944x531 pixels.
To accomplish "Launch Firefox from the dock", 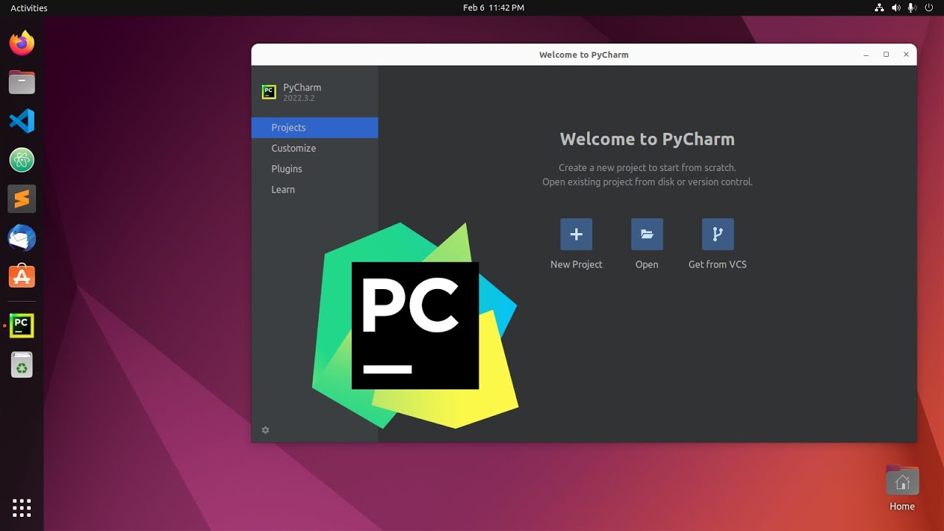I will (x=22, y=43).
